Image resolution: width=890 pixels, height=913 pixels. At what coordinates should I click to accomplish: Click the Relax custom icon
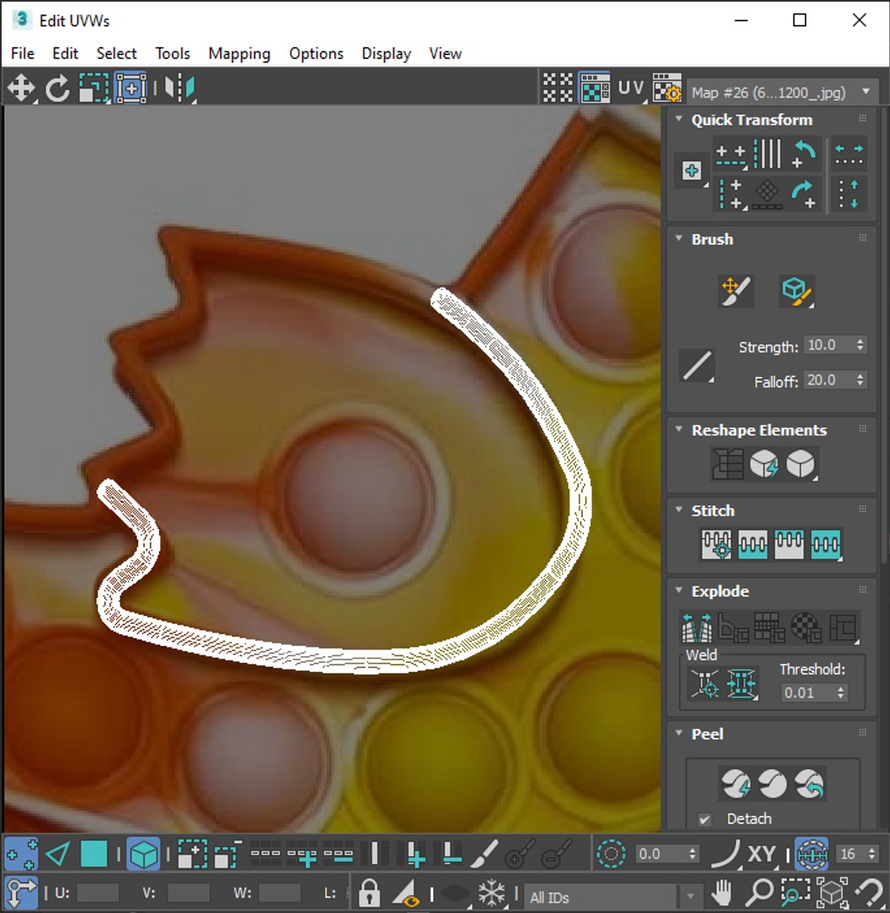coord(801,464)
